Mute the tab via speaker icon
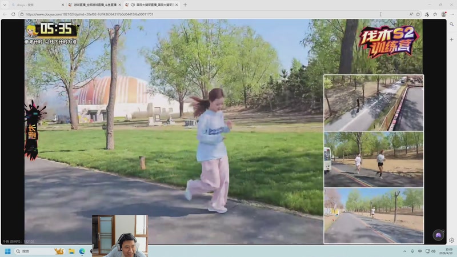Viewport: 457px width, 257px height. (x=133, y=5)
